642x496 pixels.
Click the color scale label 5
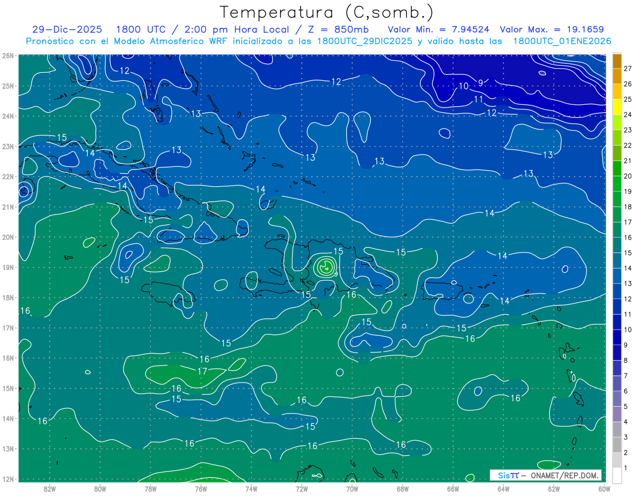(x=625, y=407)
